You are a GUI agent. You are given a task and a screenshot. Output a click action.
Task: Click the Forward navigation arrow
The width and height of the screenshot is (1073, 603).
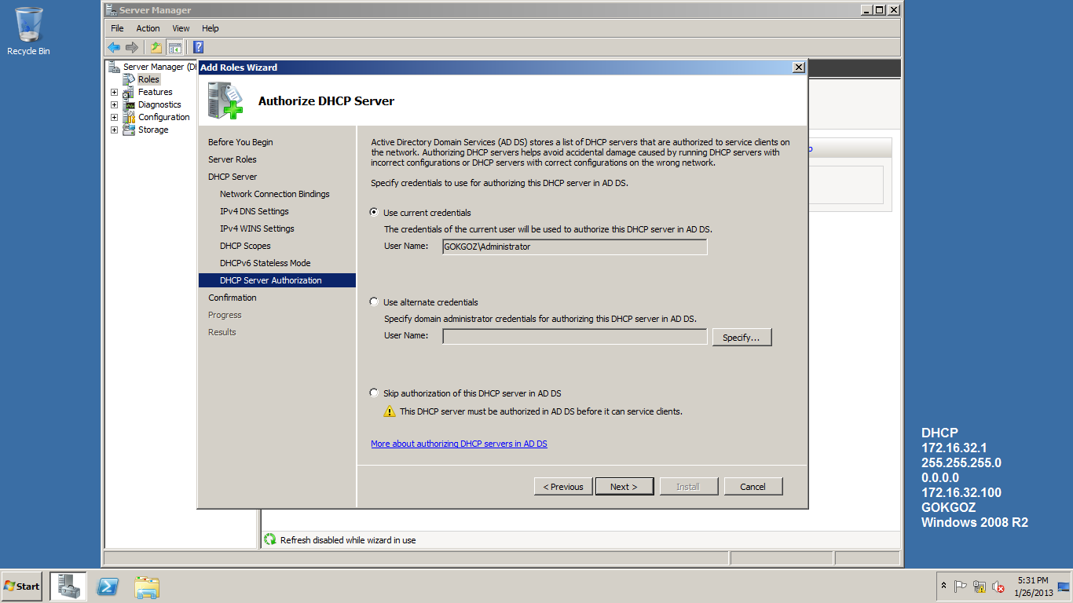[131, 47]
